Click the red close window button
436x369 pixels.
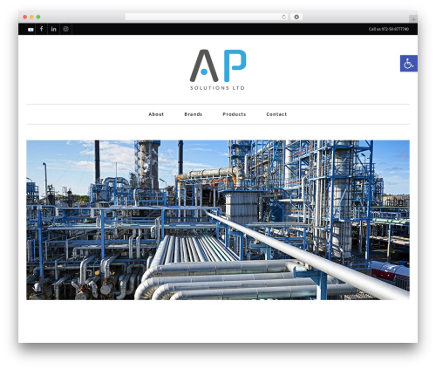tap(25, 17)
